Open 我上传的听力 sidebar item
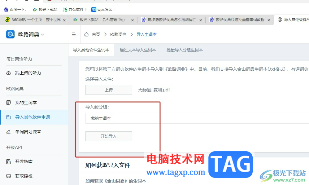Image resolution: width=309 pixels, height=185 pixels. [x=28, y=73]
